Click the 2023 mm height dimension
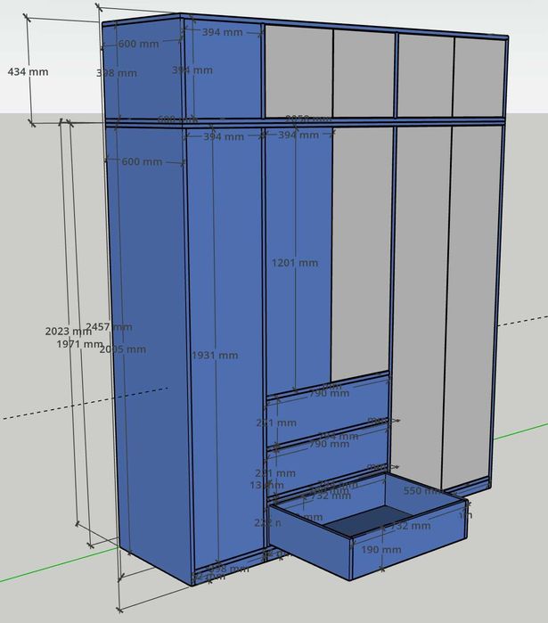Viewport: 548px width, 623px height. coord(69,331)
